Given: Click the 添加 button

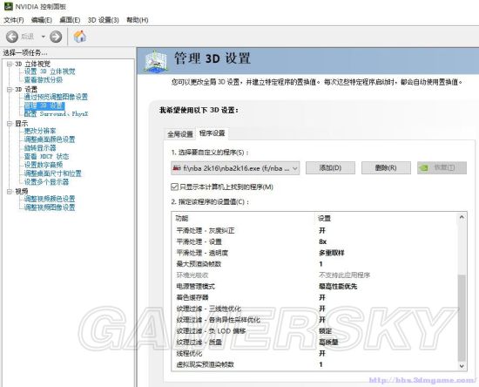Looking at the screenshot, I should [x=330, y=168].
